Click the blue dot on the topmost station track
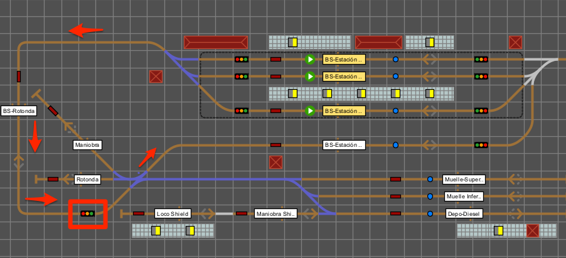 coord(395,59)
